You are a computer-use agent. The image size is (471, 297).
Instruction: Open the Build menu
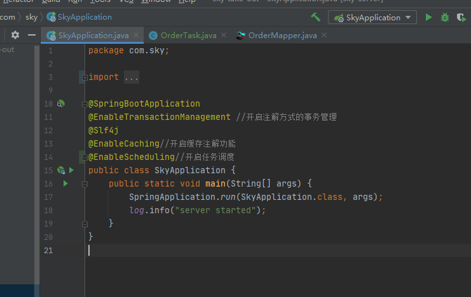tap(51, 1)
